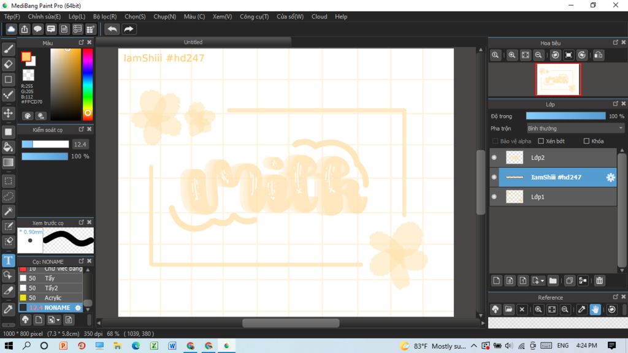The width and height of the screenshot is (628, 353).
Task: Select the Magic Wand tool
Action: (x=8, y=211)
